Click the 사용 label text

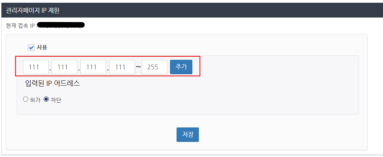pyautogui.click(x=42, y=47)
